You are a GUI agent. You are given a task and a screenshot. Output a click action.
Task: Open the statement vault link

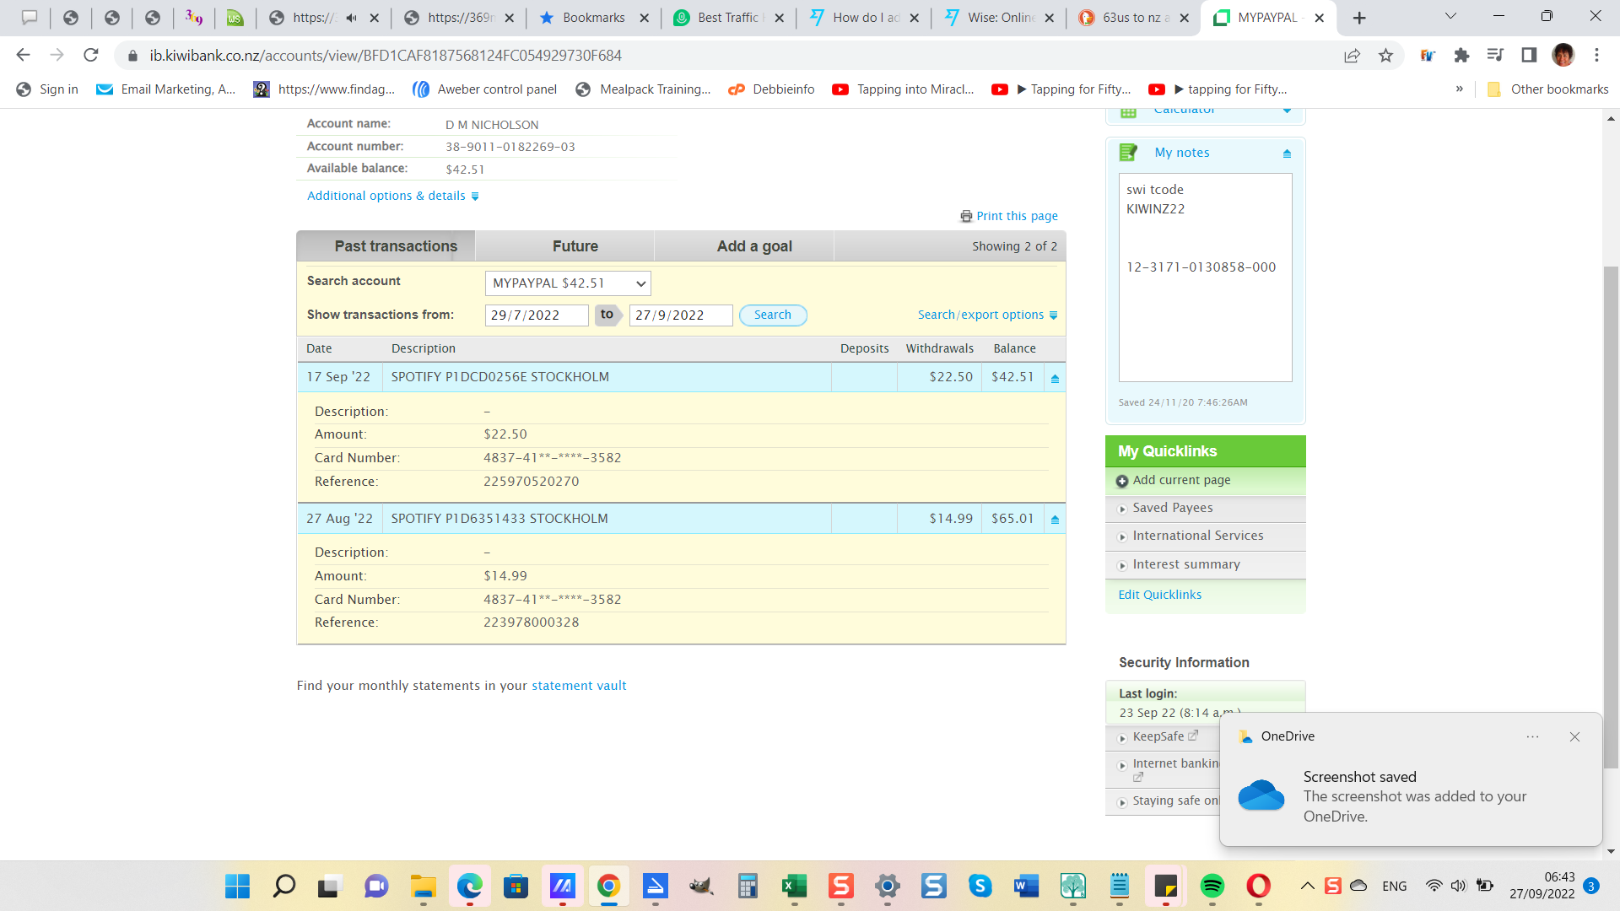(x=579, y=686)
